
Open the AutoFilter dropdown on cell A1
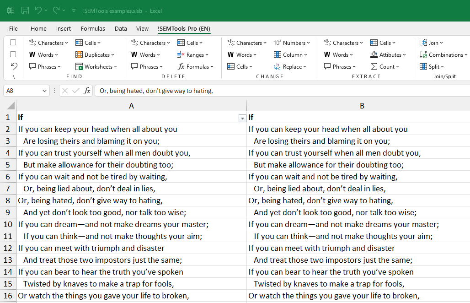point(242,119)
